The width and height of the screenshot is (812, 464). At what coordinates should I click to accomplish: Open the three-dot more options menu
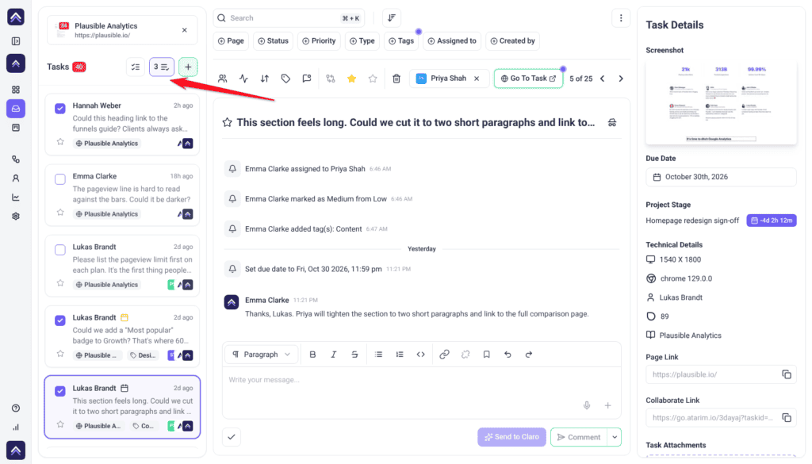[621, 18]
